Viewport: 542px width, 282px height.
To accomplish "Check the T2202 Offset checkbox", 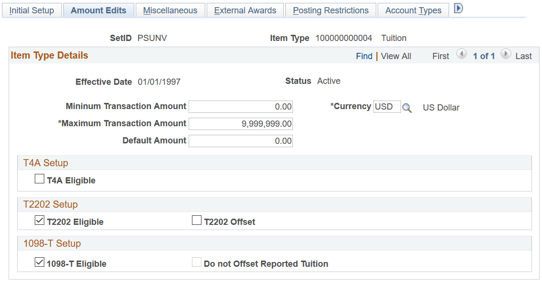I will (x=197, y=221).
